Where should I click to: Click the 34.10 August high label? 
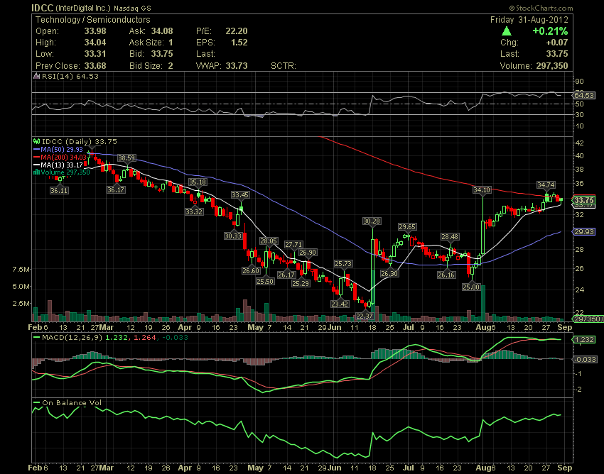[482, 189]
